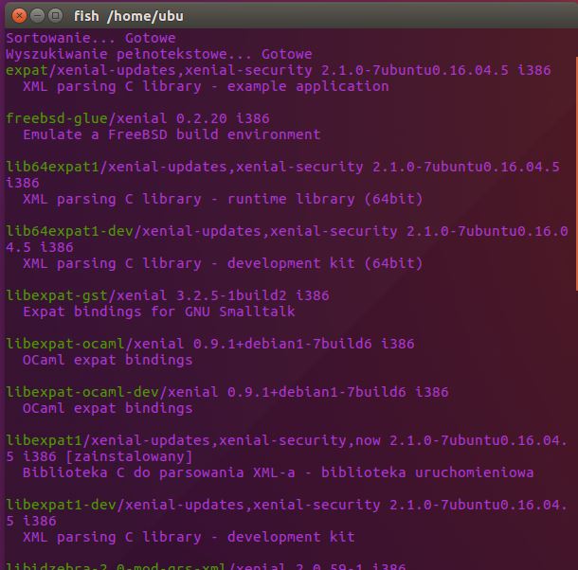Screen dimensions: 578x570
Task: Click the 'Sortowanie... Gotowe' output line
Action: 91,38
